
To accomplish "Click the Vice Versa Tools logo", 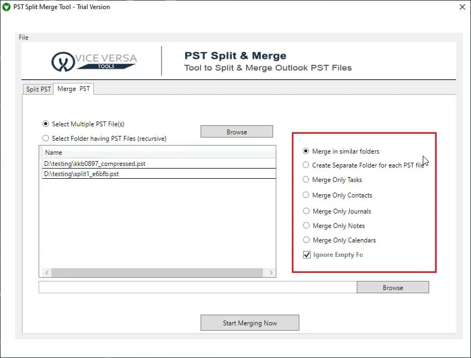I will [x=94, y=62].
